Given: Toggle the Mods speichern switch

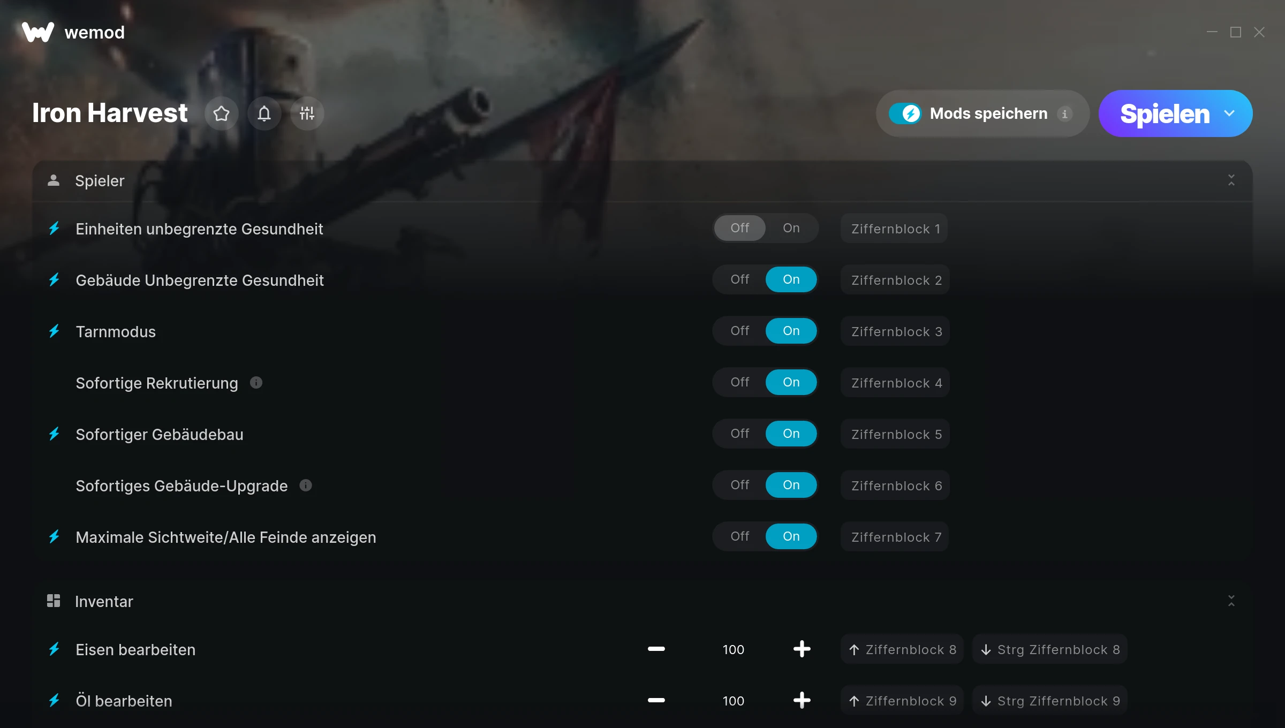Looking at the screenshot, I should tap(905, 113).
